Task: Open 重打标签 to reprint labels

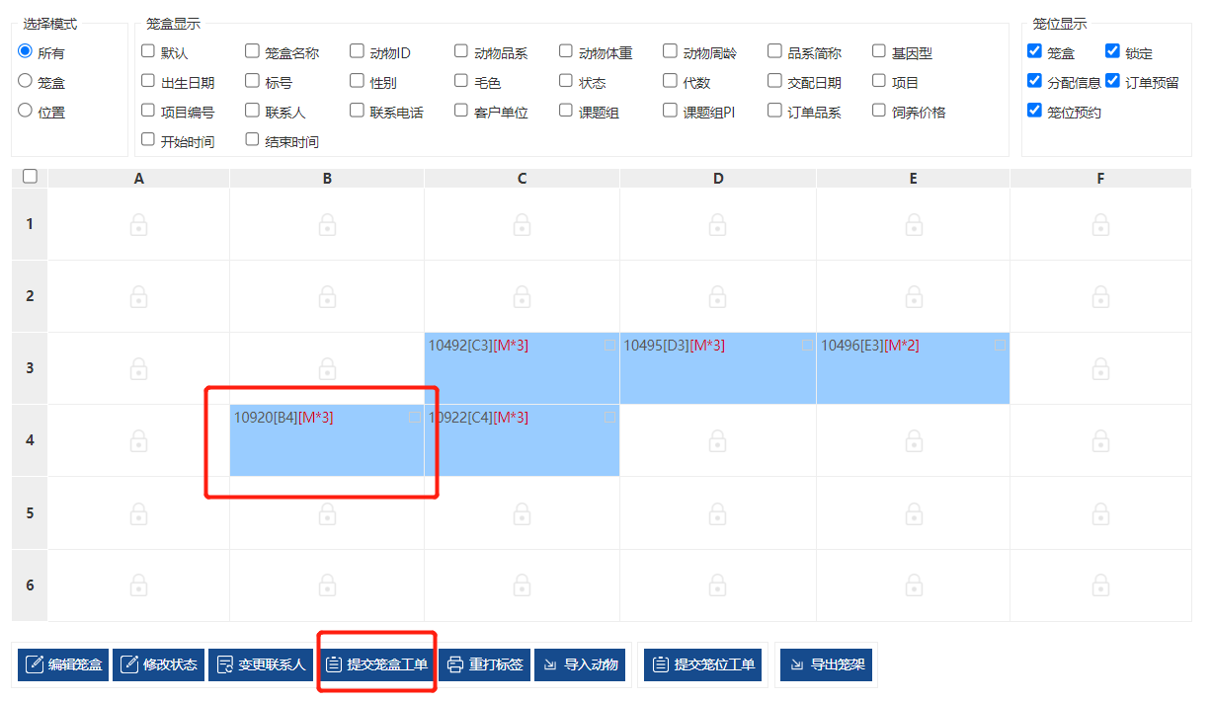Action: click(485, 664)
